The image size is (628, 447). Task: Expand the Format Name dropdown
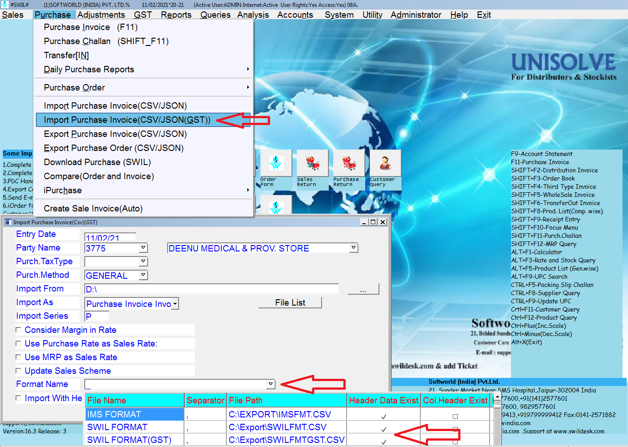[271, 384]
